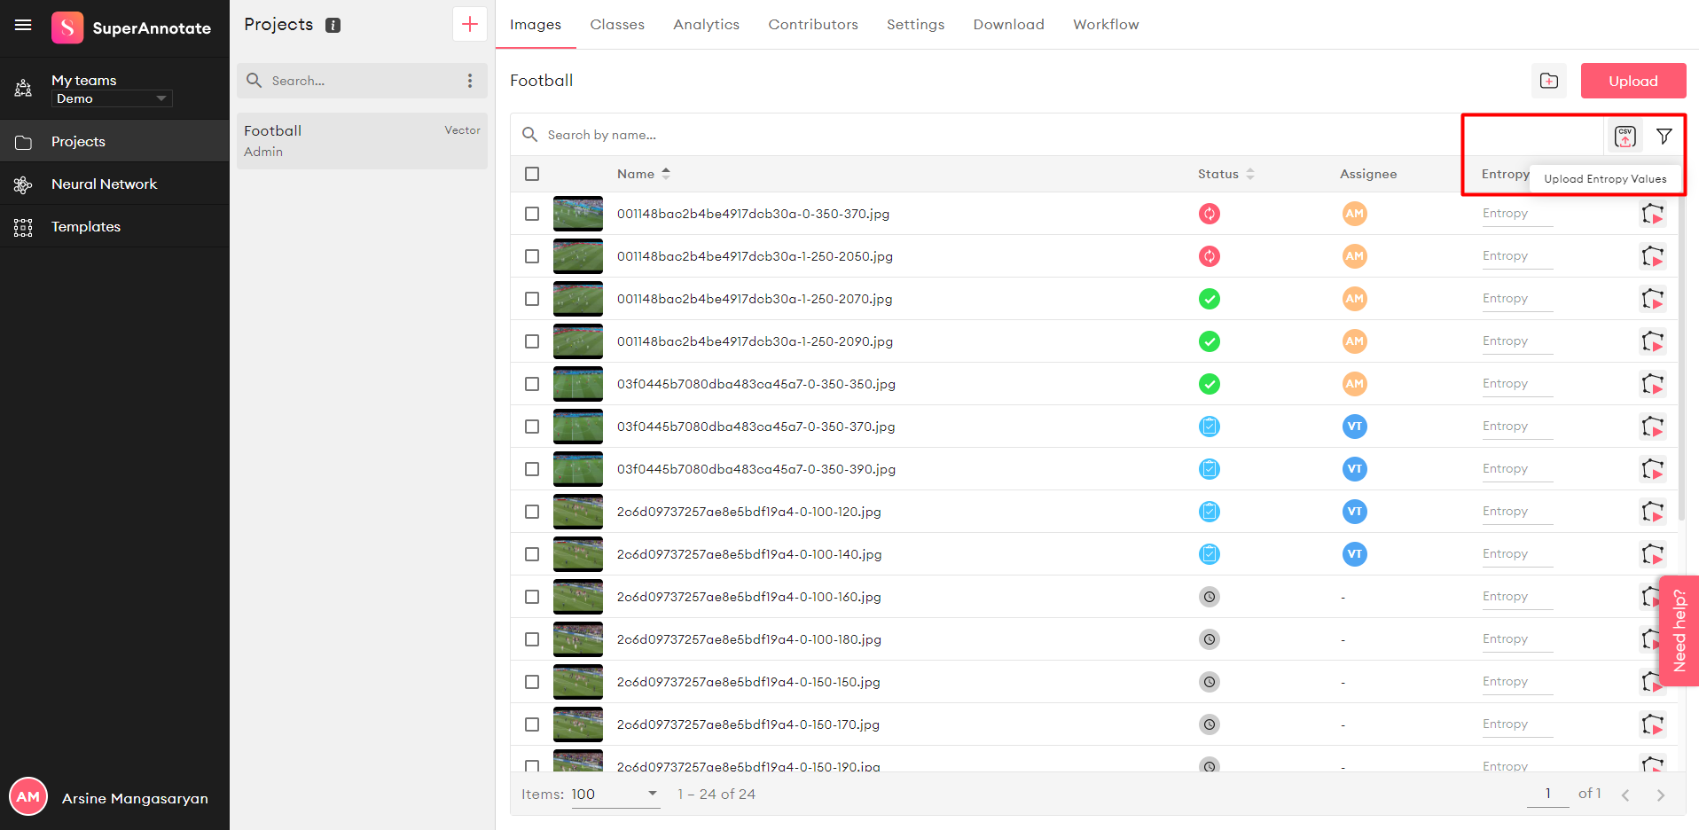Click the Projects info icon
1699x830 pixels.
coord(333,26)
